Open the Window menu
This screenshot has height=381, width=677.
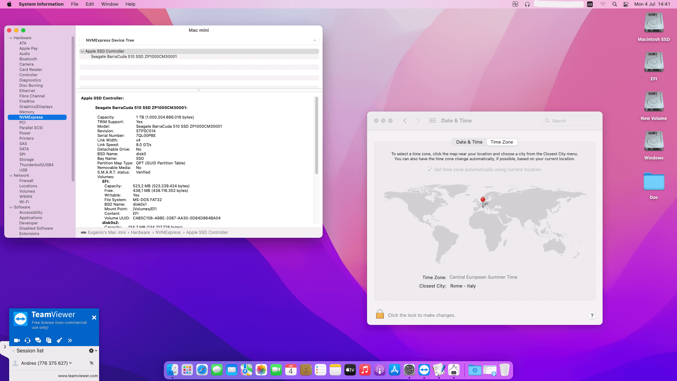110,4
